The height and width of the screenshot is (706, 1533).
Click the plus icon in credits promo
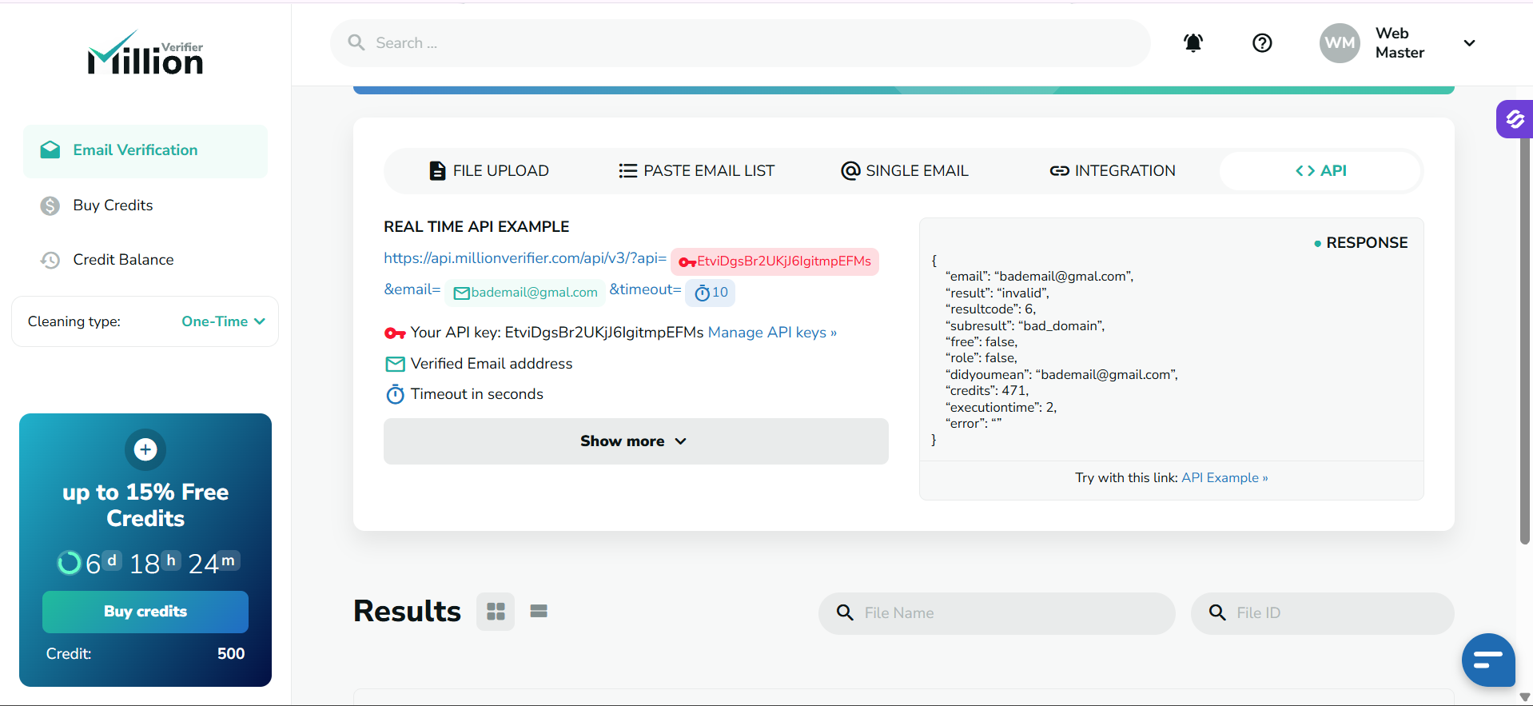click(x=145, y=450)
